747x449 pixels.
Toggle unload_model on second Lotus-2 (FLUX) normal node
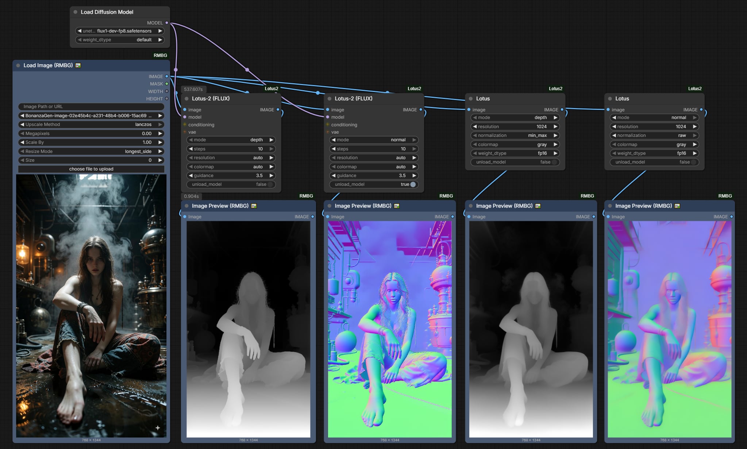374,184
